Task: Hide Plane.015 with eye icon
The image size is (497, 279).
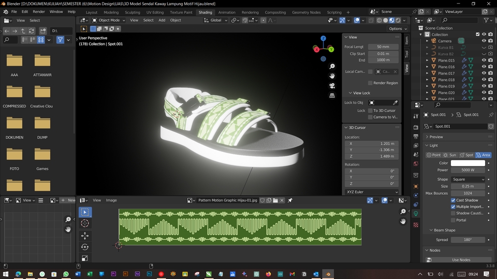Action: pyautogui.click(x=484, y=60)
